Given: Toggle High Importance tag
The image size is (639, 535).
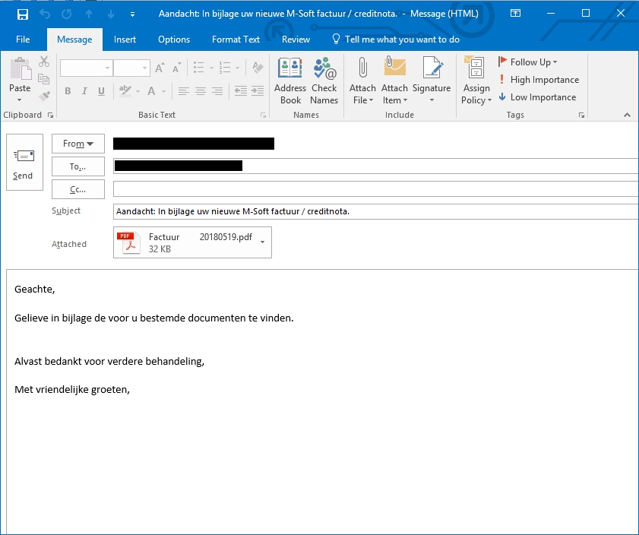Looking at the screenshot, I should (539, 80).
